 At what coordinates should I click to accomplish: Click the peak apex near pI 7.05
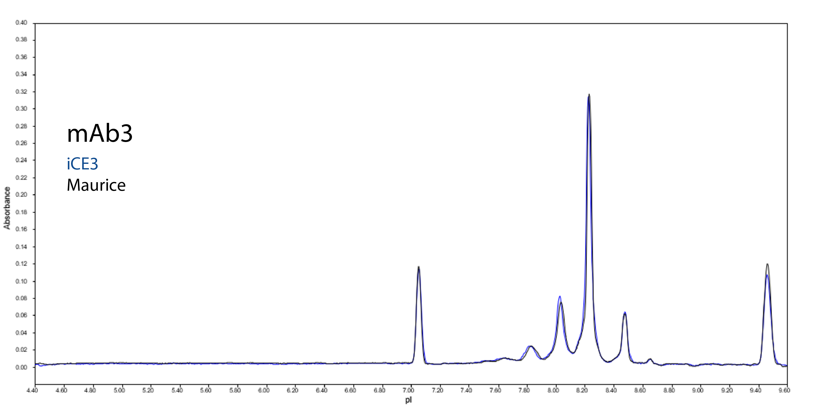pos(419,267)
